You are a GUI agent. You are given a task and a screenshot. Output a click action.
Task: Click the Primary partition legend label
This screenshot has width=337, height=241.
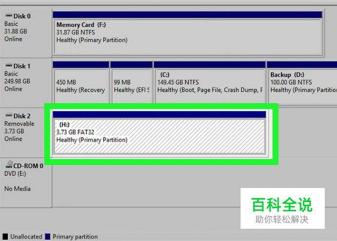point(75,237)
